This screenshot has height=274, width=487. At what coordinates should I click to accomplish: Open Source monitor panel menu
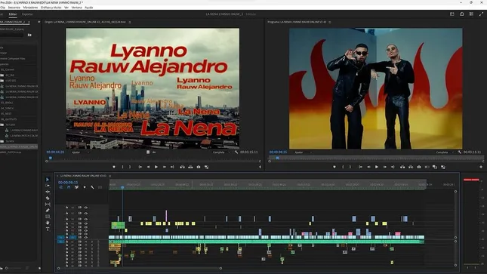[130, 22]
